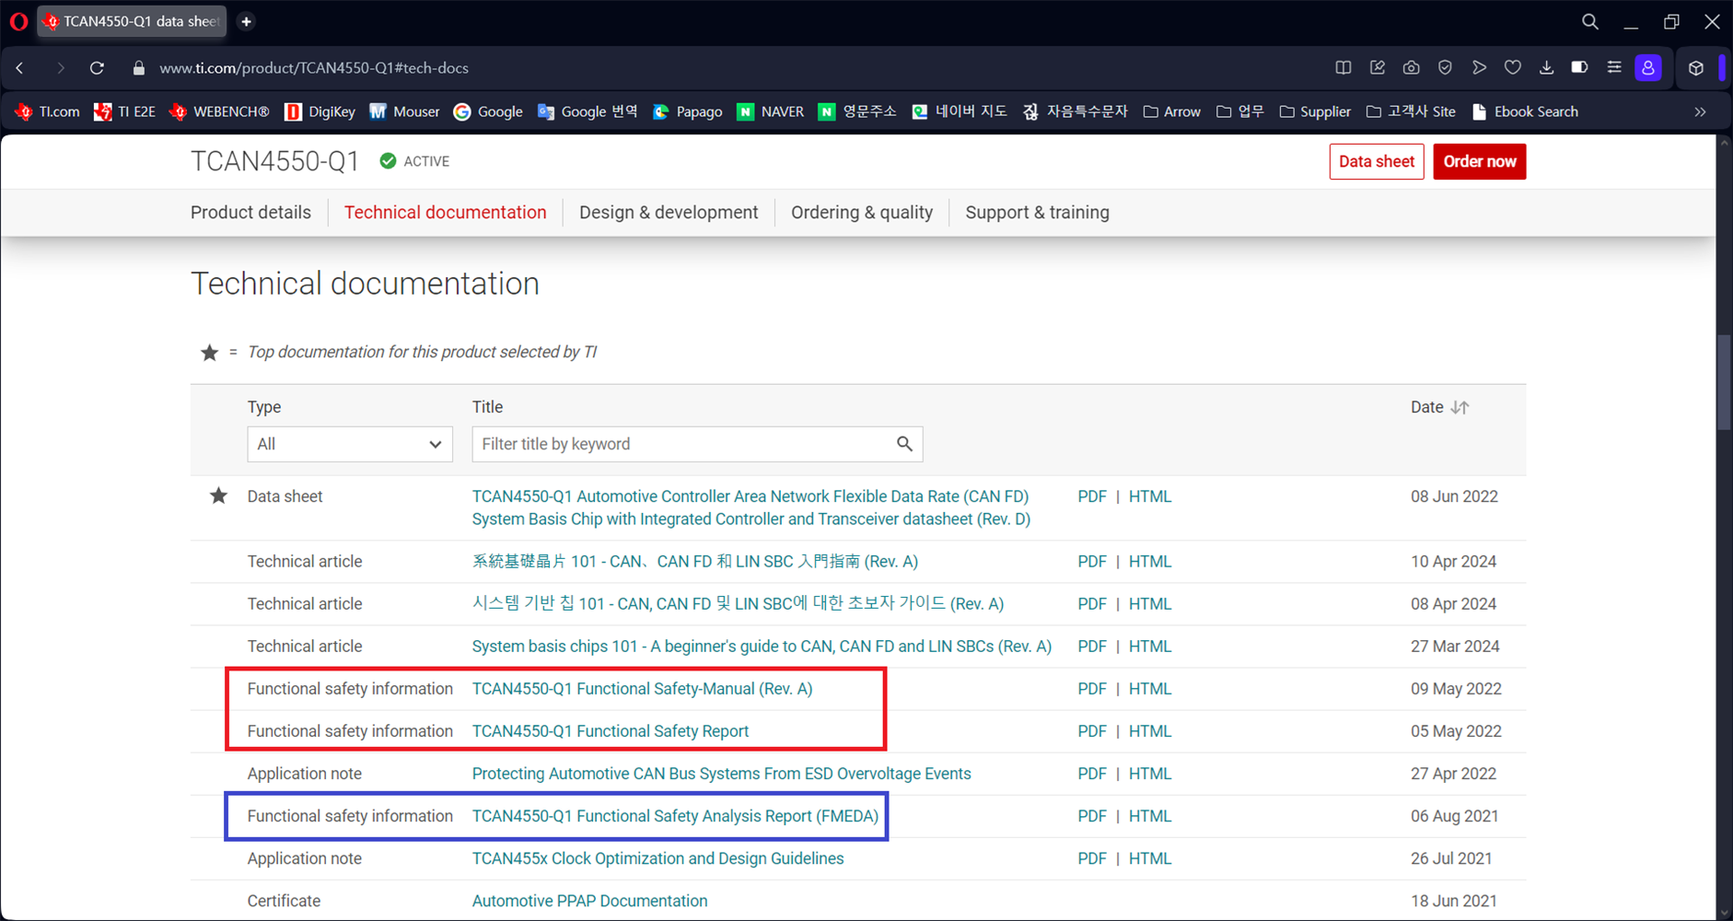The width and height of the screenshot is (1733, 921).
Task: Open the 자음특수문자 bookmark
Action: click(1076, 111)
